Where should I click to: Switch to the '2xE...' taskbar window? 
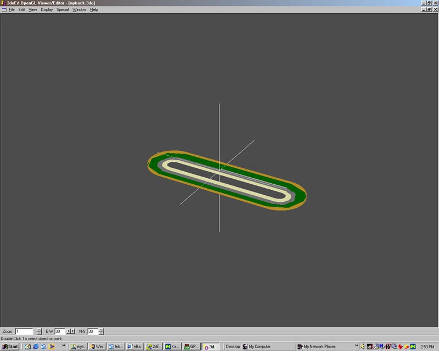[154, 347]
